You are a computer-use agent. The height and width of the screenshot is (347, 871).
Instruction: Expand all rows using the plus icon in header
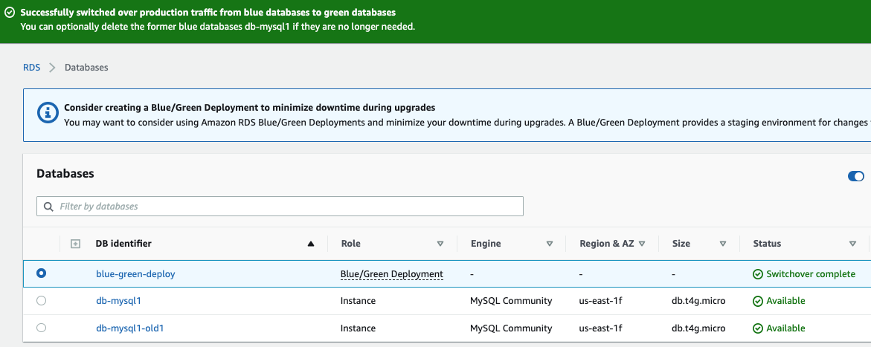point(75,244)
